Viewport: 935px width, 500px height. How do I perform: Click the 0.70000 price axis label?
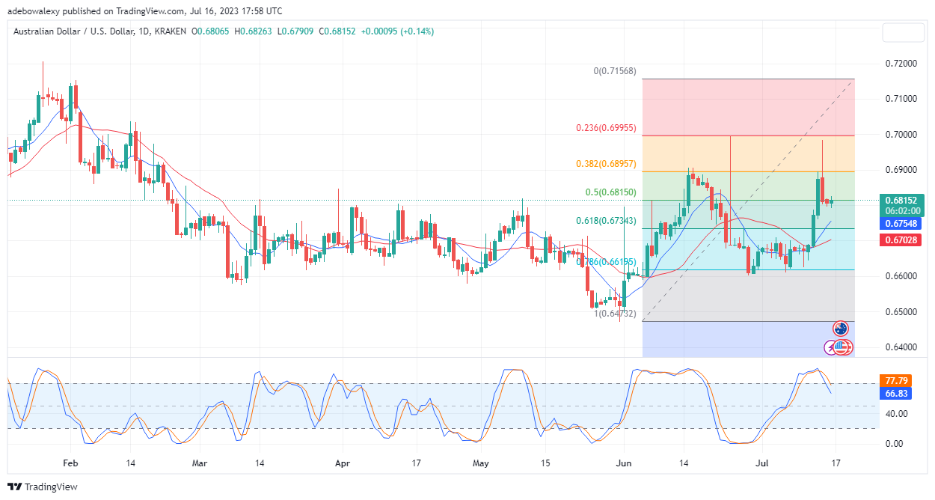902,135
